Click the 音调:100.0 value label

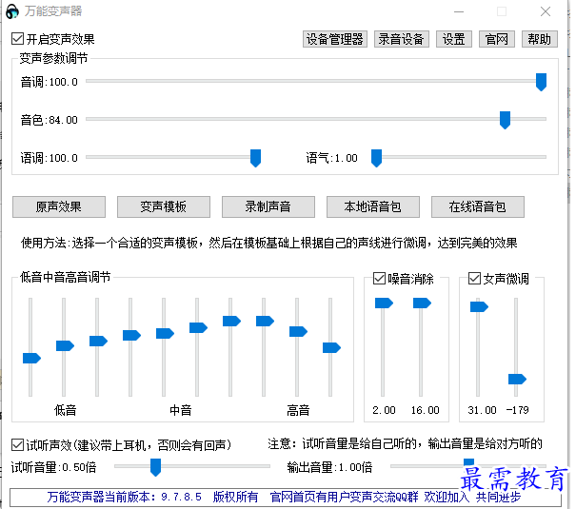point(50,82)
